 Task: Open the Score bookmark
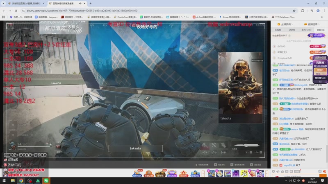[230, 17]
